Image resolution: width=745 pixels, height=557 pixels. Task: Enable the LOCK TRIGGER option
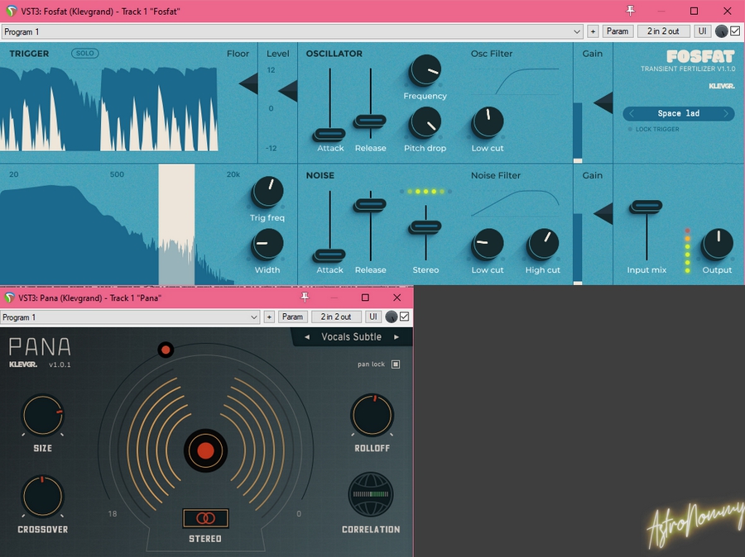click(630, 130)
